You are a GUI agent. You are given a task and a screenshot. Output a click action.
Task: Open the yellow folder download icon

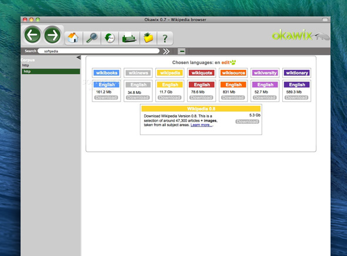coord(148,38)
